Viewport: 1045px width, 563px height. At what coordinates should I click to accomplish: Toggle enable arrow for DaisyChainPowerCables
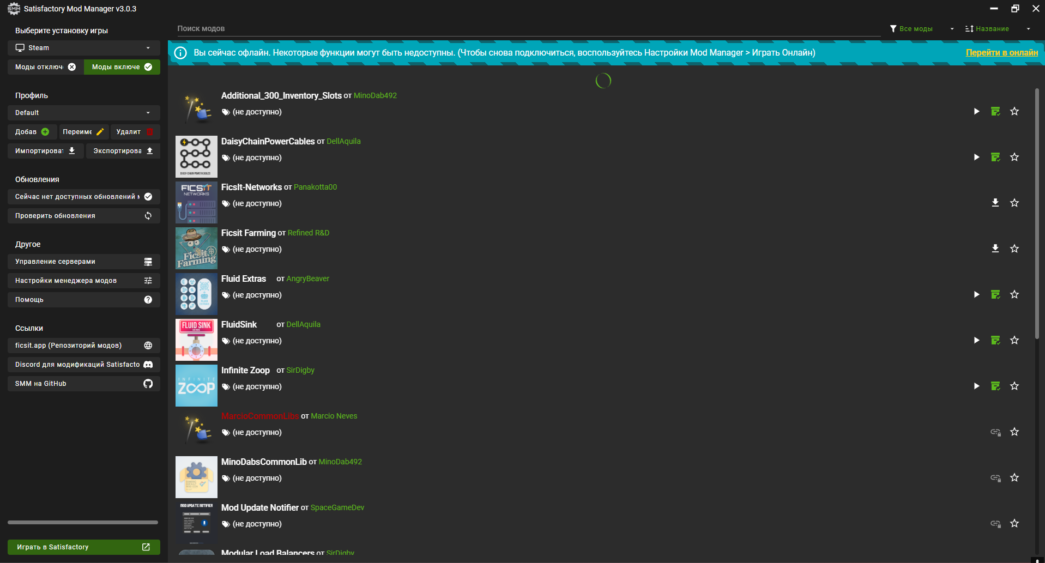pyautogui.click(x=976, y=157)
